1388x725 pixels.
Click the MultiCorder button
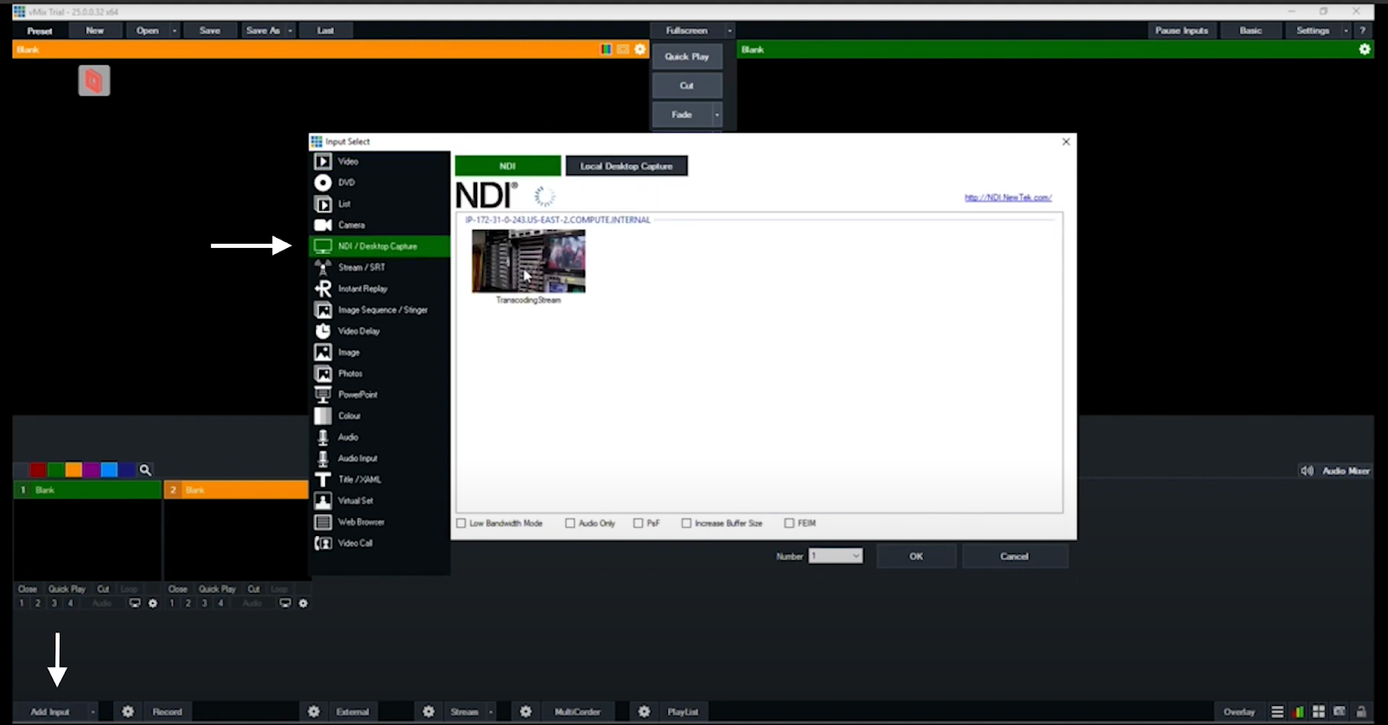[x=578, y=712]
